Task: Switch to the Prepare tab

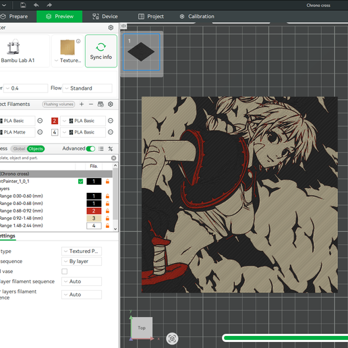Action: coord(14,16)
